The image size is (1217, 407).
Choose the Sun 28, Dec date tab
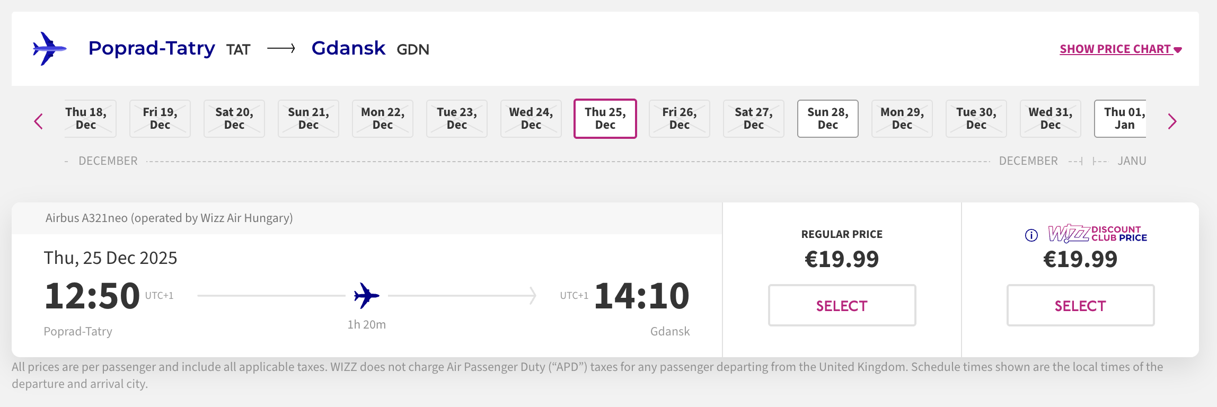coord(828,119)
